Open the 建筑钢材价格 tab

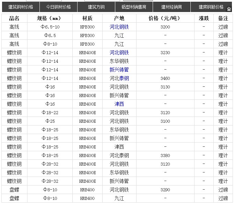[x=21, y=7]
